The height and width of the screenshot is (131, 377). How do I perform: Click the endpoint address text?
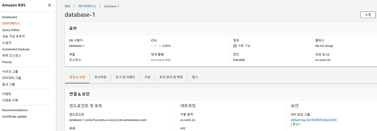point(108,120)
